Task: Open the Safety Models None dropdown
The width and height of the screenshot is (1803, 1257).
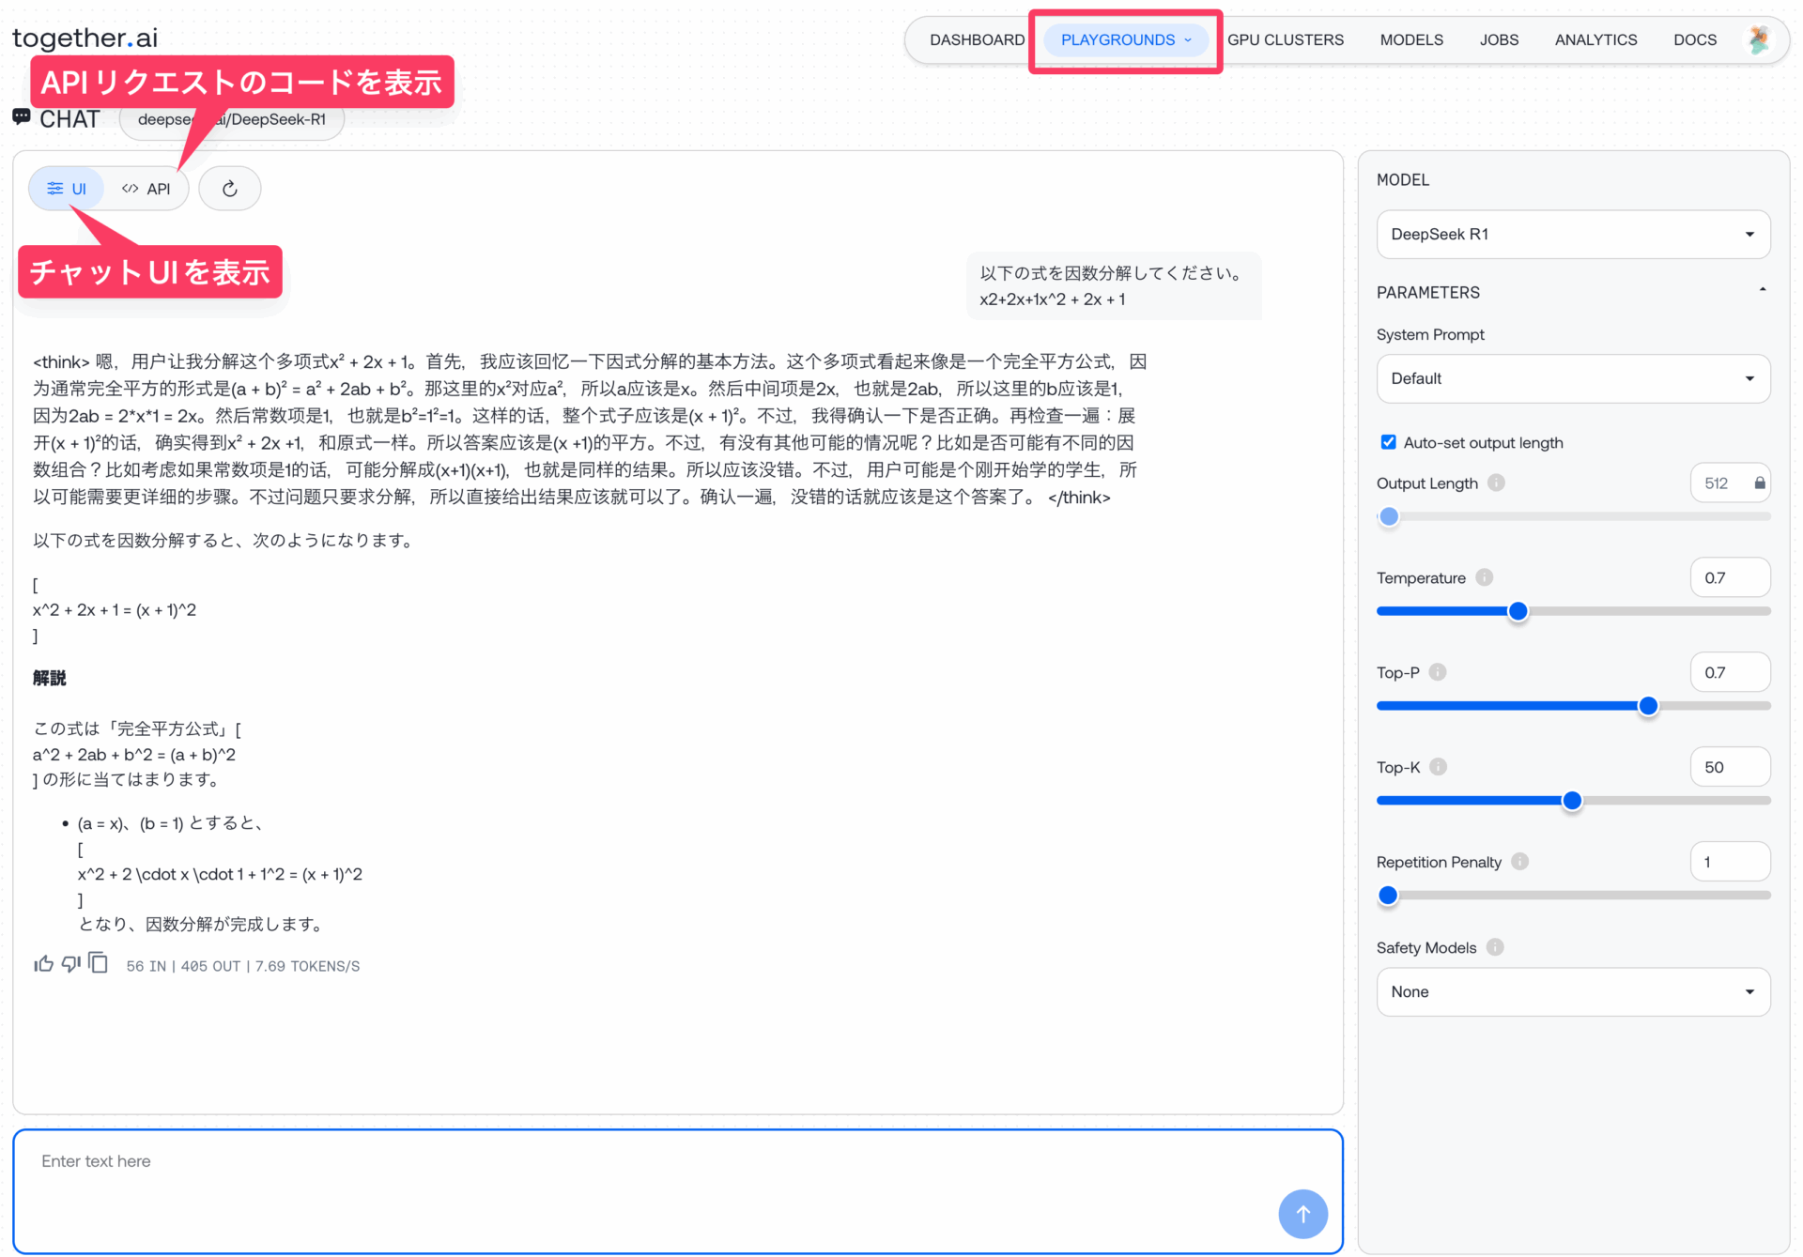Action: point(1573,992)
